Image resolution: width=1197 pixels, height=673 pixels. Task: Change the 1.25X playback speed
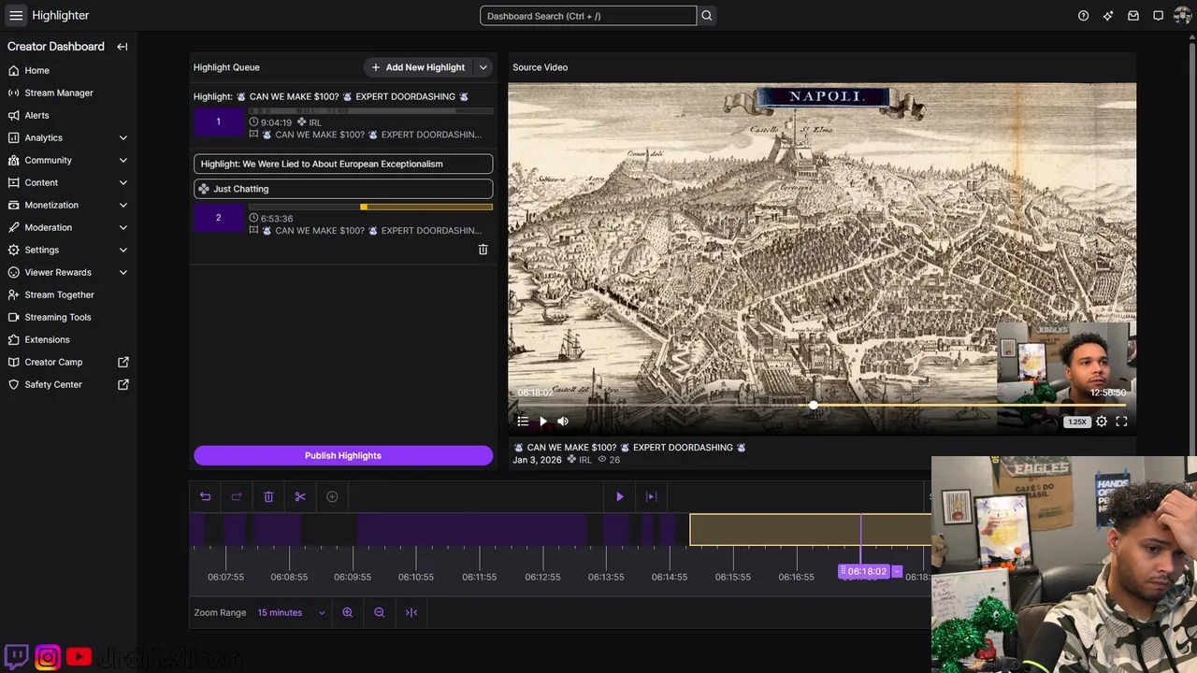(1077, 422)
